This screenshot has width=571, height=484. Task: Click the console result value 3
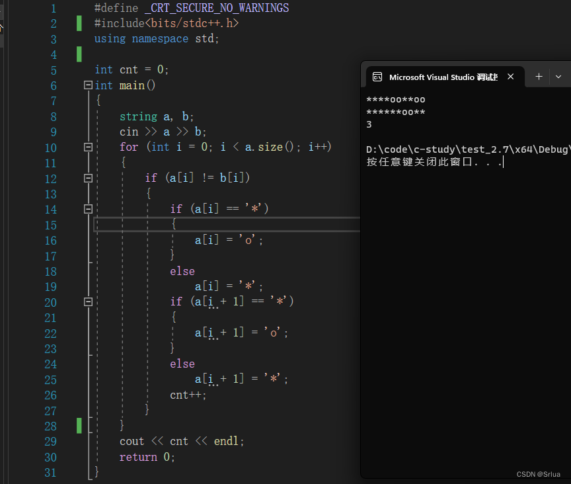click(x=369, y=125)
